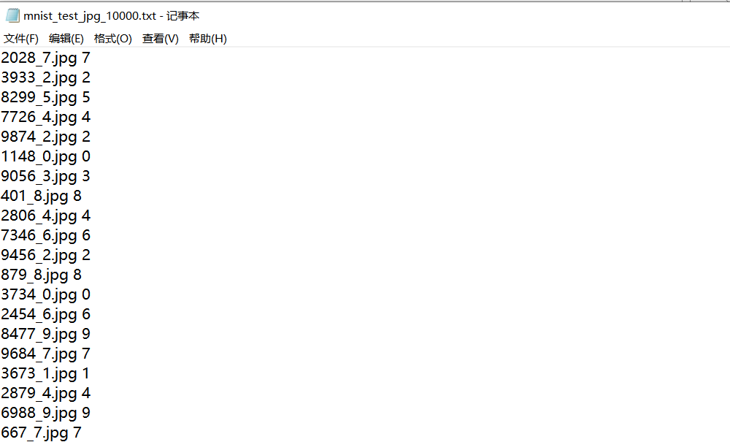Place cursor in line 7726_4.jpg 4
The width and height of the screenshot is (730, 442).
click(x=45, y=118)
